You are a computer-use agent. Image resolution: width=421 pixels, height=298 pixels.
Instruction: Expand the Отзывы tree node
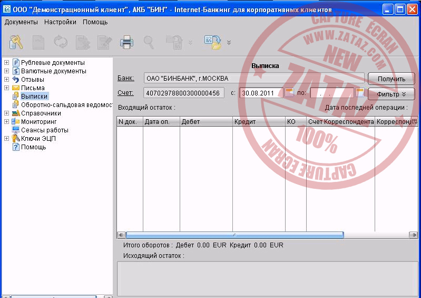6,80
